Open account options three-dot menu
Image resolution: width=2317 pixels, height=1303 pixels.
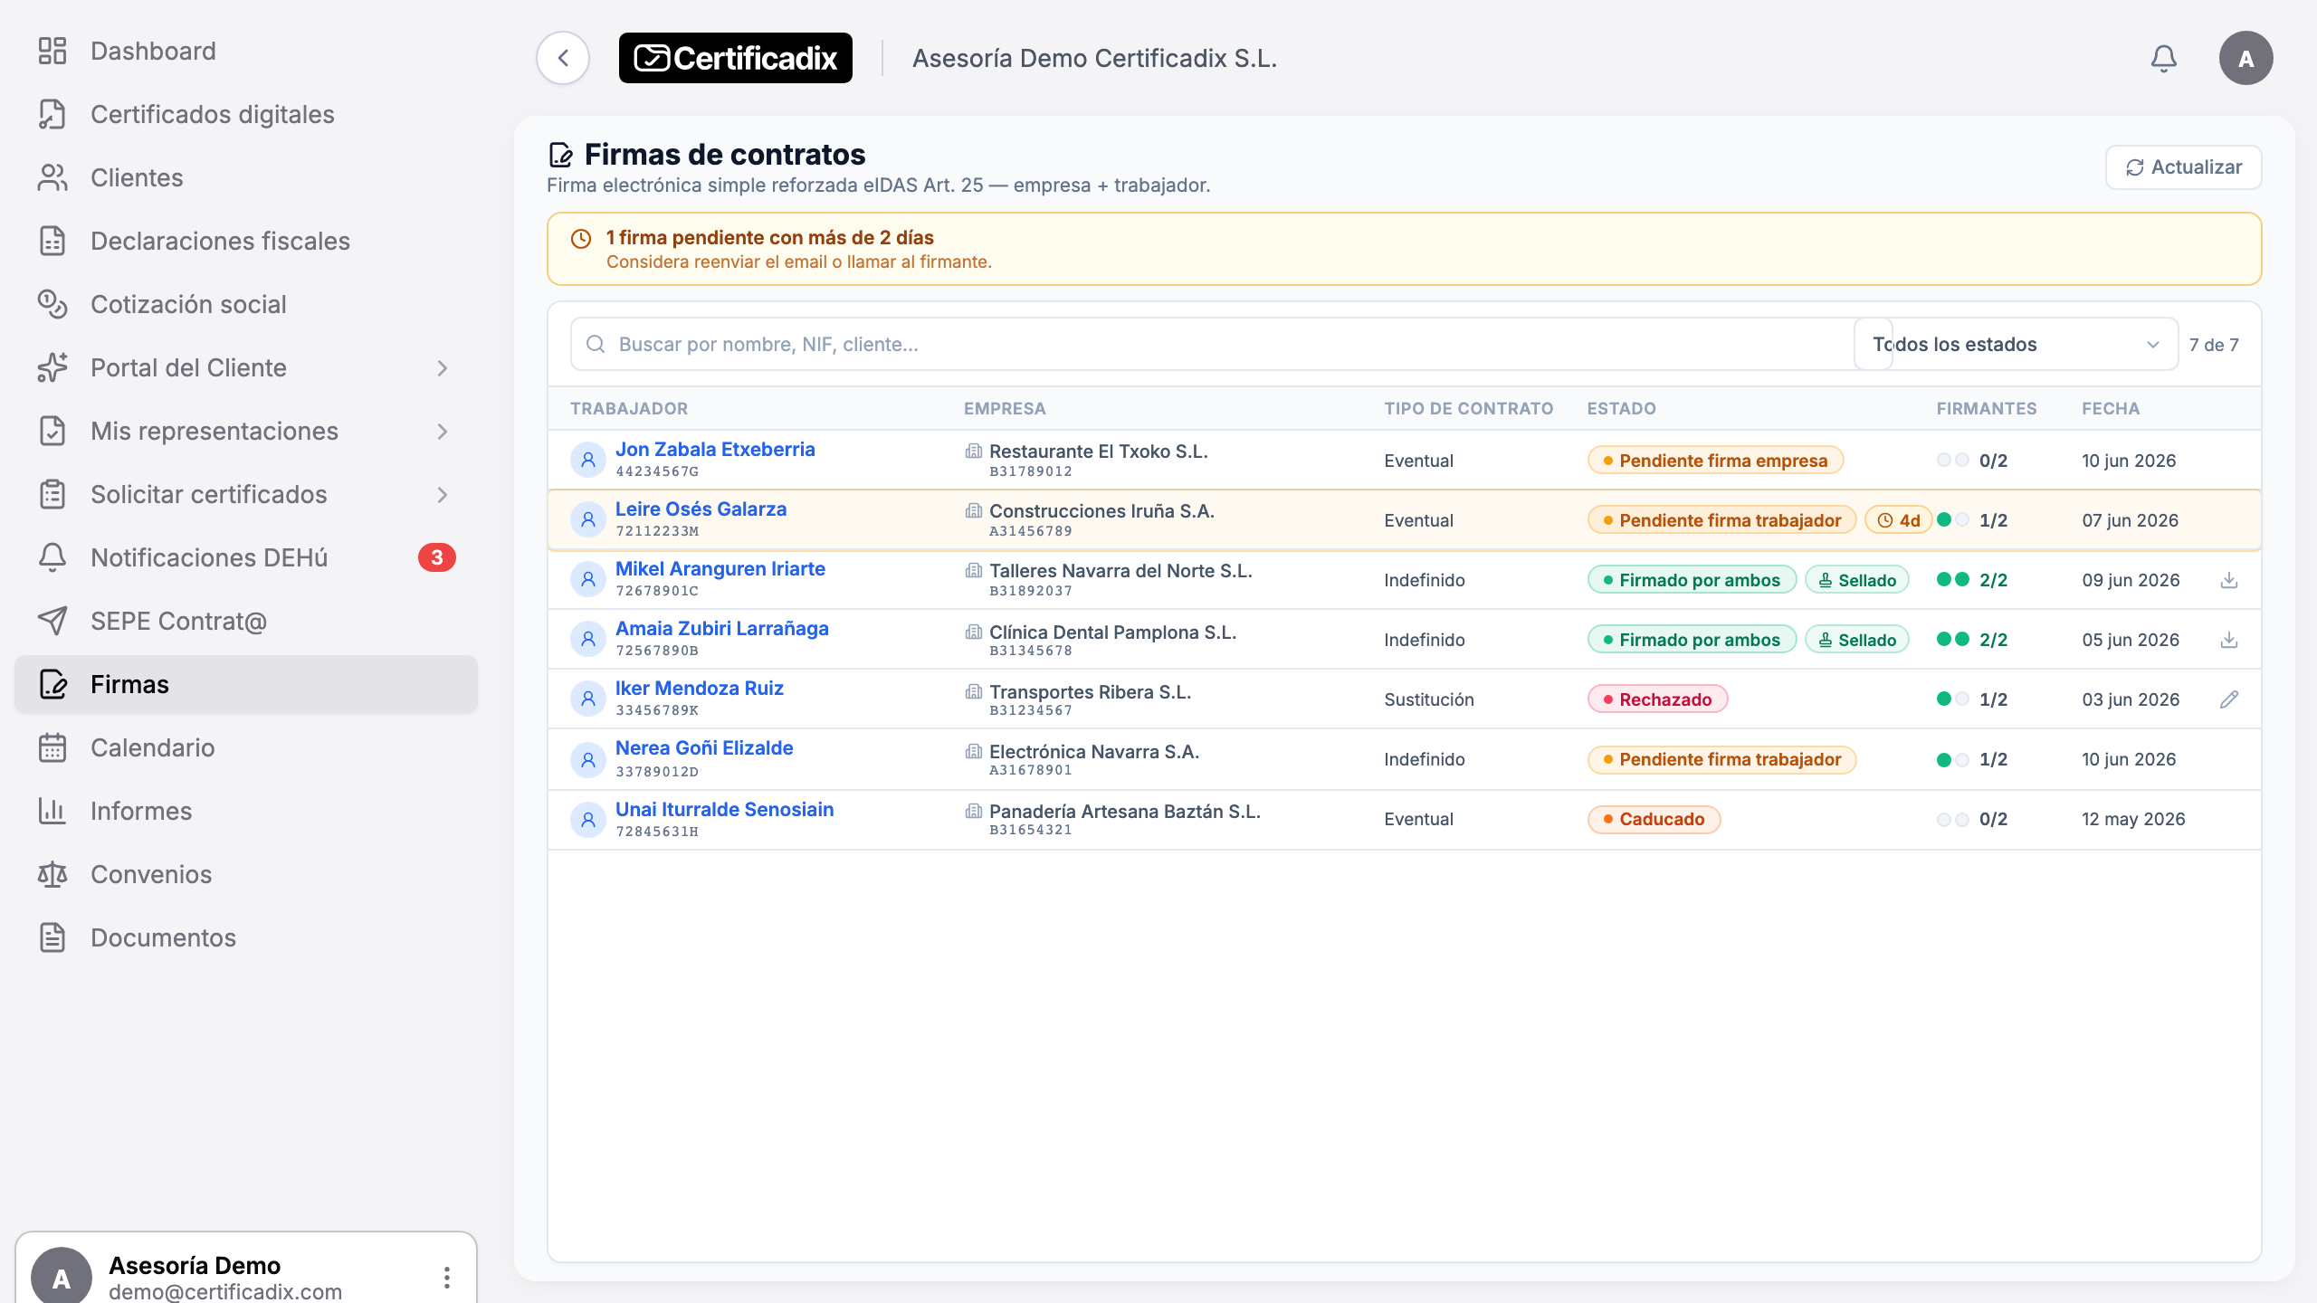click(x=447, y=1277)
